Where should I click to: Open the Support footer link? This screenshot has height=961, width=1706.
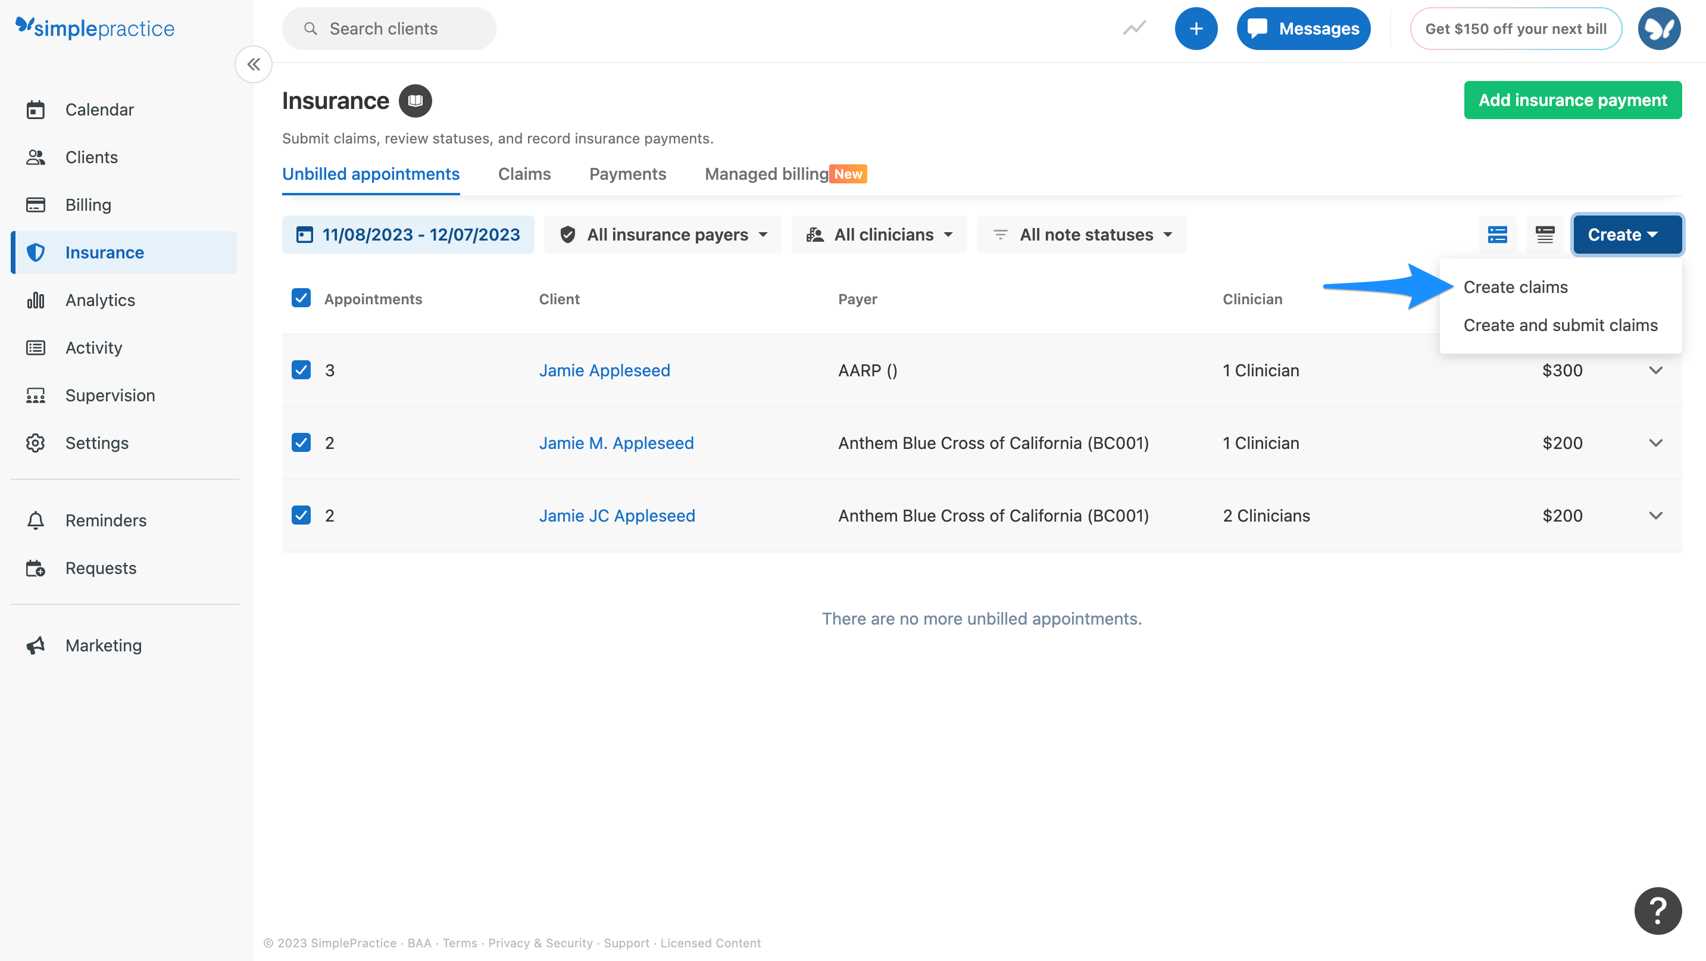tap(626, 943)
